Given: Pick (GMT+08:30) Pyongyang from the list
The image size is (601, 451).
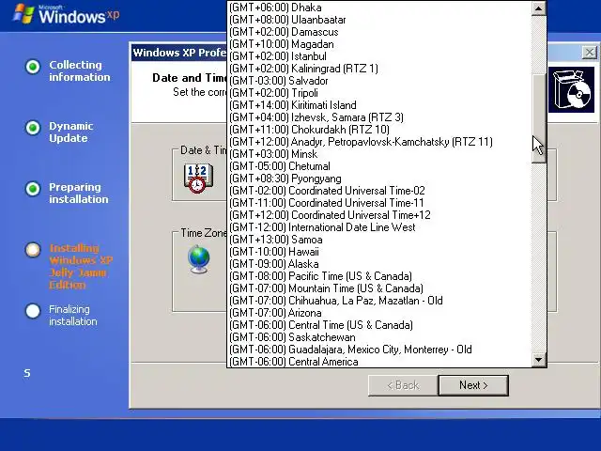Looking at the screenshot, I should coord(379,179).
